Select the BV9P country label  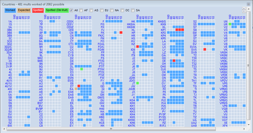[39, 108]
